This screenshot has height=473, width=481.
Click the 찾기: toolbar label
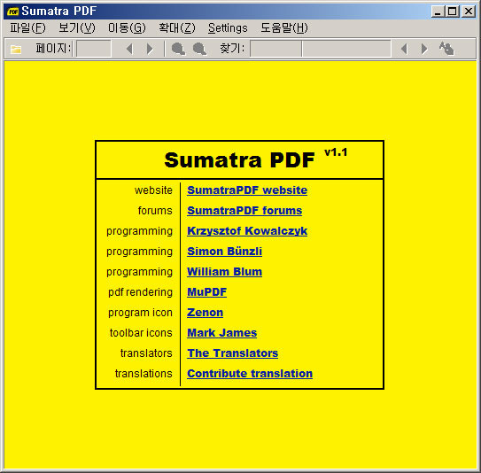pos(232,49)
